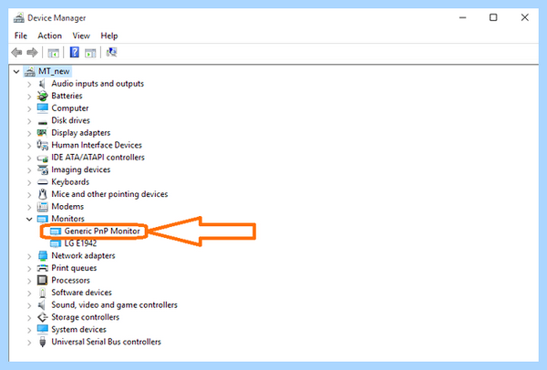Click the Imaging devices camera icon
547x370 pixels.
43,170
